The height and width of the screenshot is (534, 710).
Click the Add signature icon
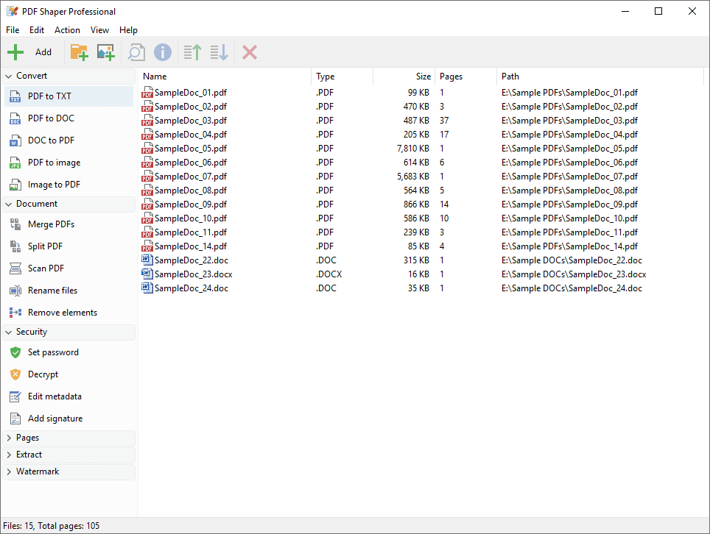[x=15, y=419]
